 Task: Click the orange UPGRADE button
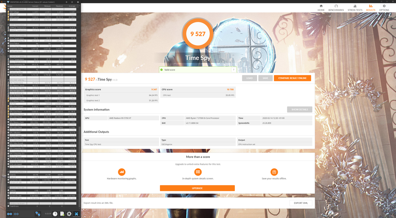(x=197, y=188)
